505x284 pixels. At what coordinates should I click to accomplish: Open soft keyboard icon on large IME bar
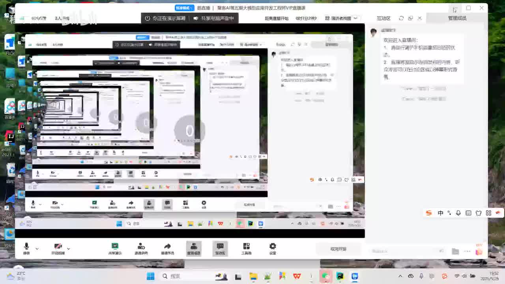(468, 213)
